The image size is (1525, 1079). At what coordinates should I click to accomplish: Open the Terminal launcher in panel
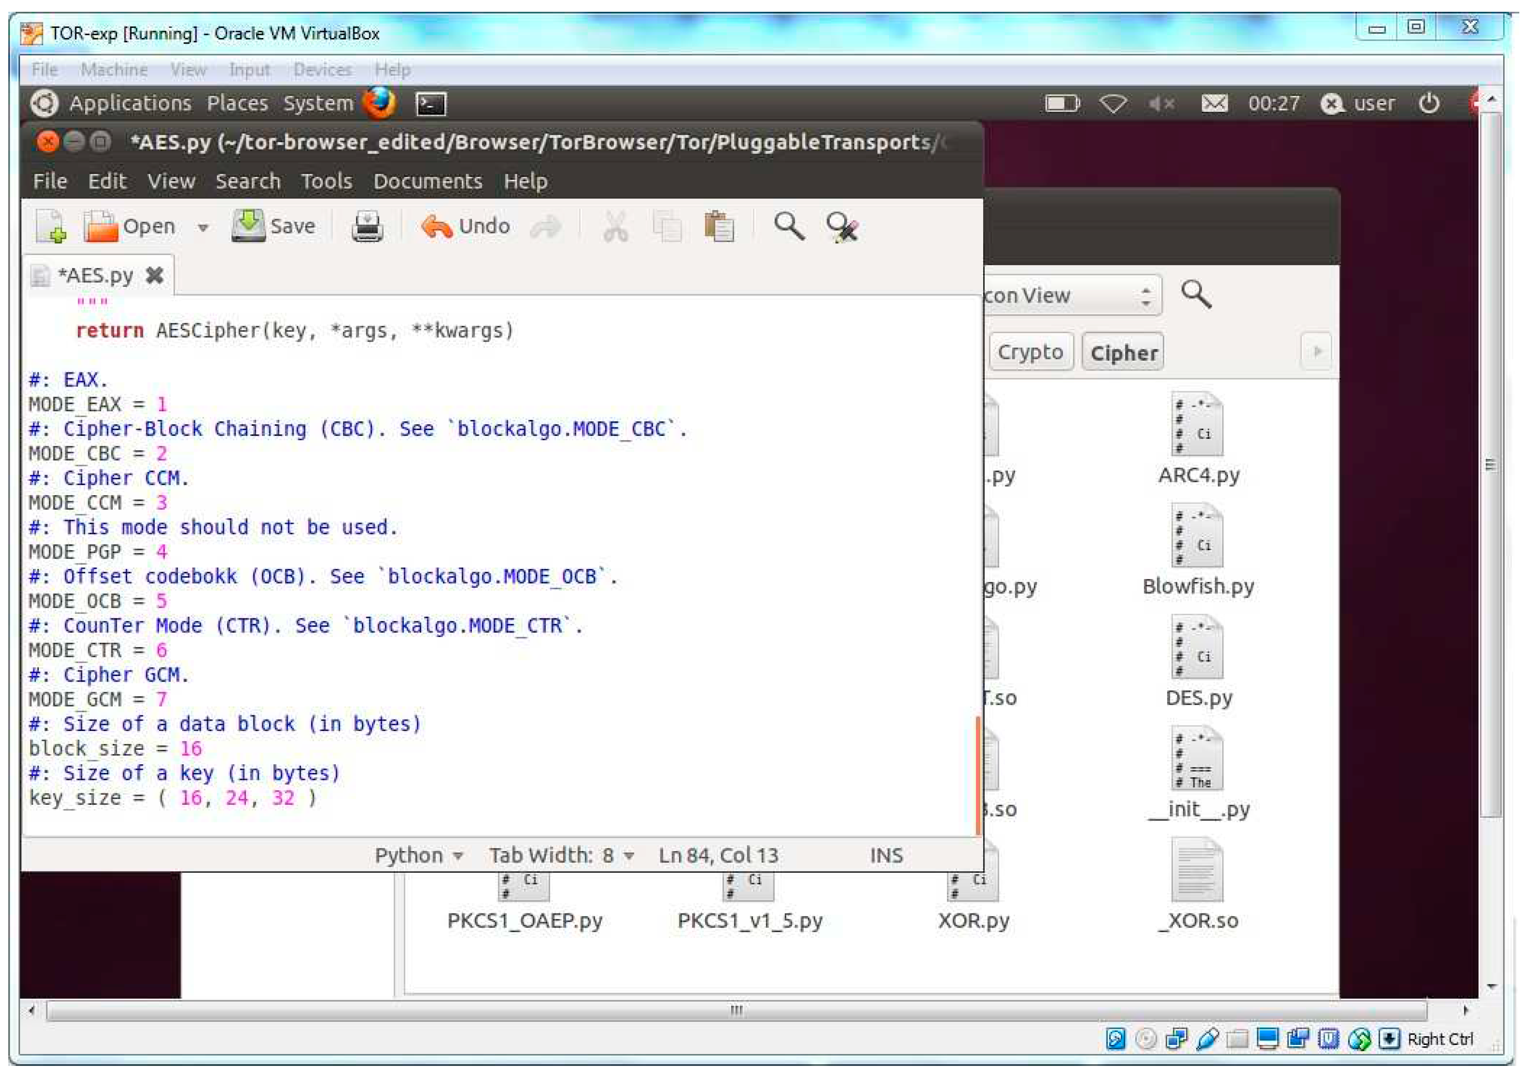click(x=431, y=103)
